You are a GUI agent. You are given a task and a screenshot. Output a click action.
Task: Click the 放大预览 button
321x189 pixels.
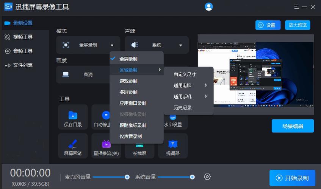(298, 25)
